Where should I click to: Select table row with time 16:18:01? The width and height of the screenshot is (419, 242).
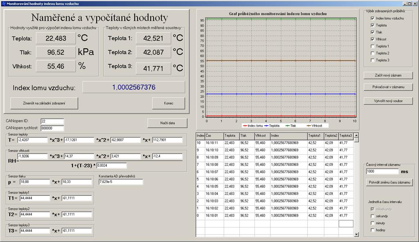(x=275, y=215)
